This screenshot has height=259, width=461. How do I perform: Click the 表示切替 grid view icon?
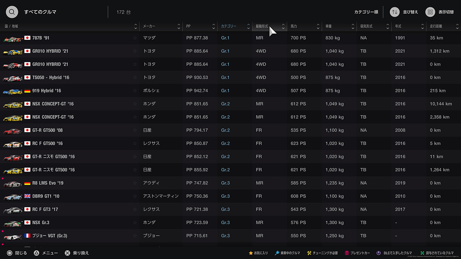point(430,12)
